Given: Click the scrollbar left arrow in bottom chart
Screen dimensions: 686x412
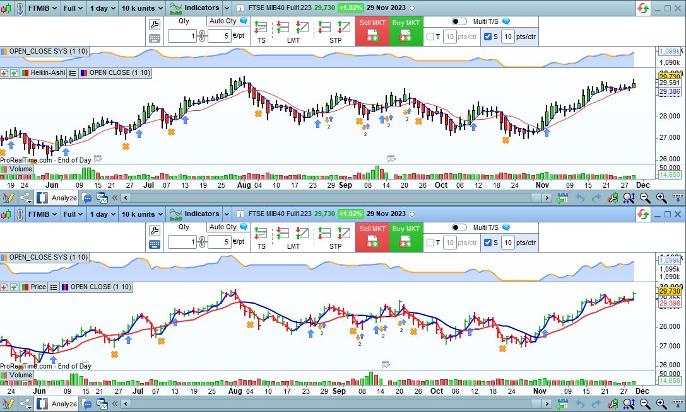Looking at the screenshot, I should 126,404.
